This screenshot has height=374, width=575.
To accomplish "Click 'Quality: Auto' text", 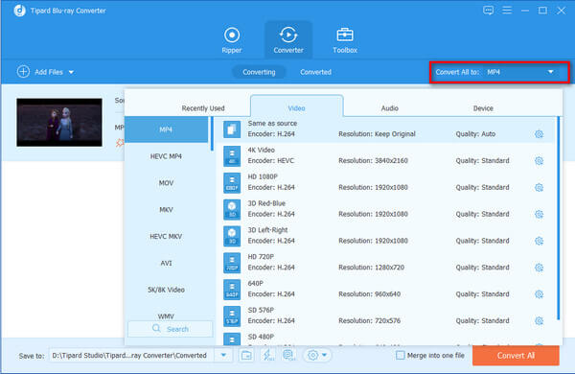I will pyautogui.click(x=475, y=134).
